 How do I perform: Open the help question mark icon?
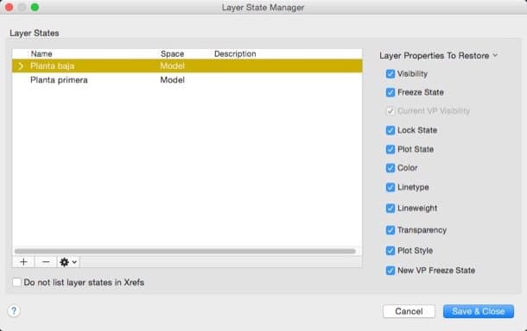[14, 311]
